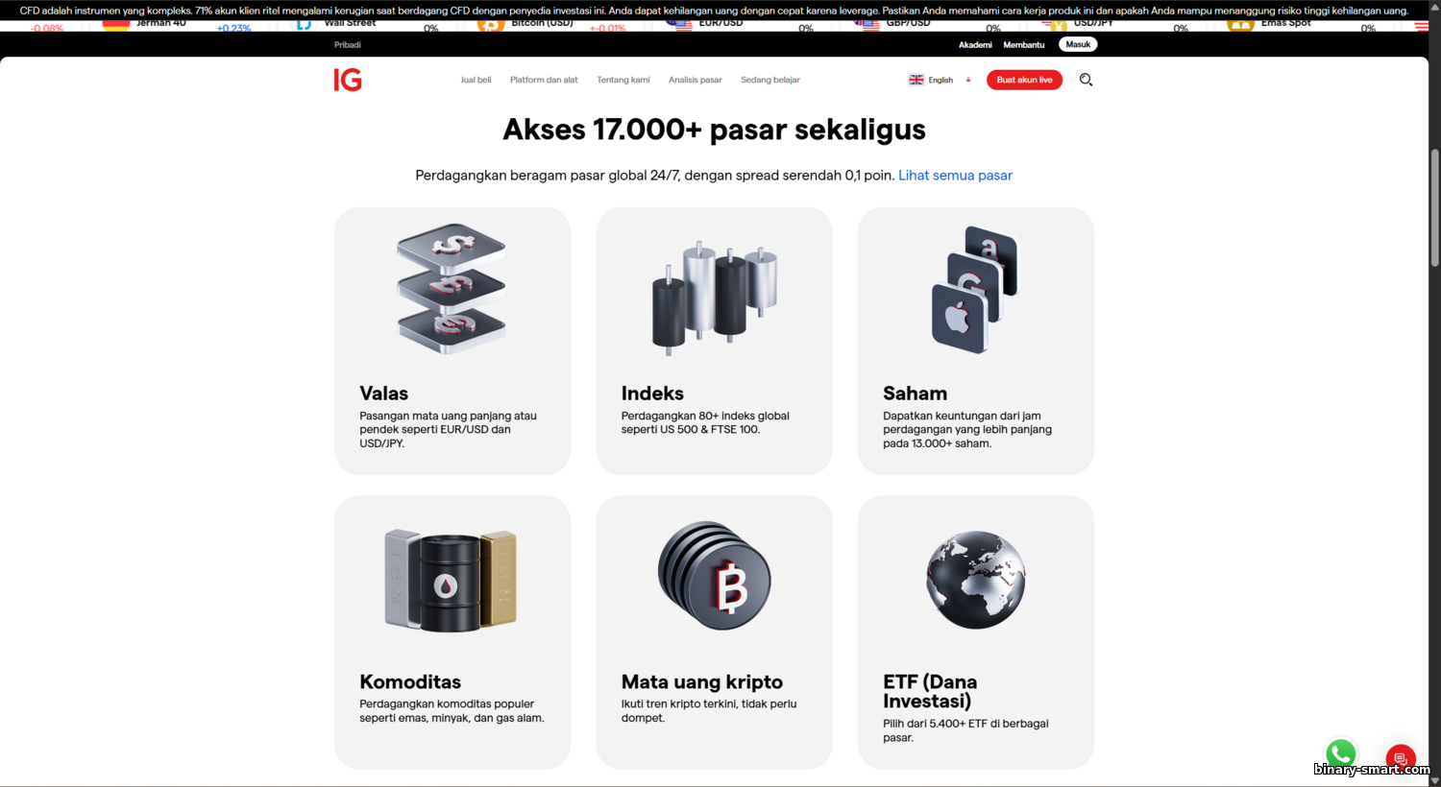The width and height of the screenshot is (1441, 787).
Task: Select the Saham app tiles illustration
Action: click(974, 289)
